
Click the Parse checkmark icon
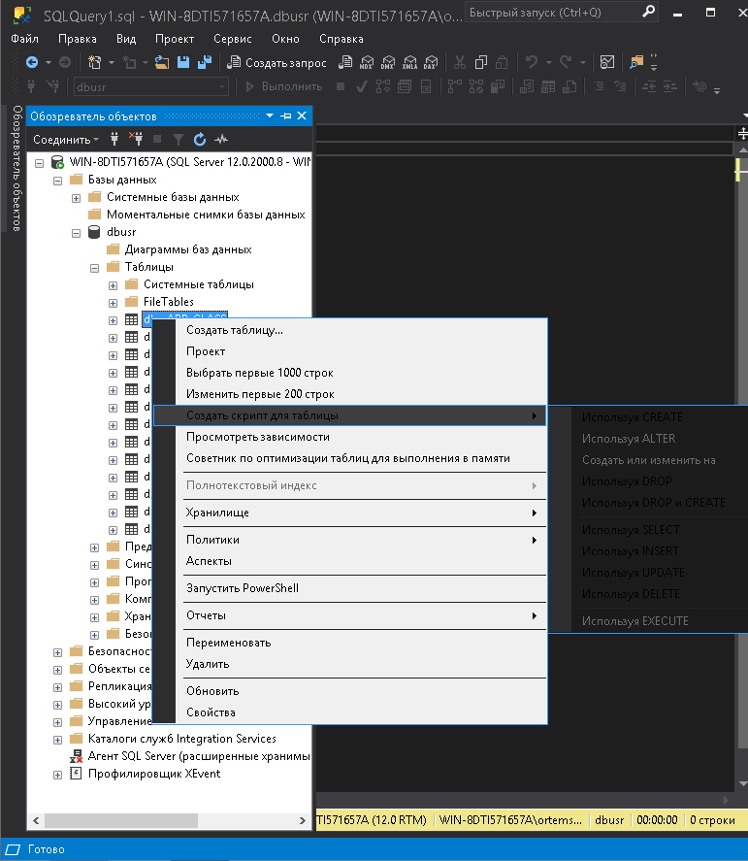coord(361,86)
